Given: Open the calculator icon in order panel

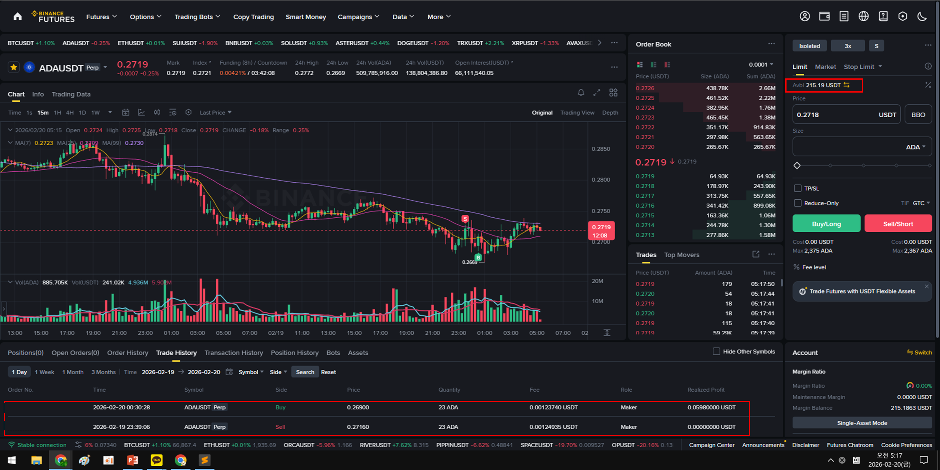Looking at the screenshot, I should [928, 85].
